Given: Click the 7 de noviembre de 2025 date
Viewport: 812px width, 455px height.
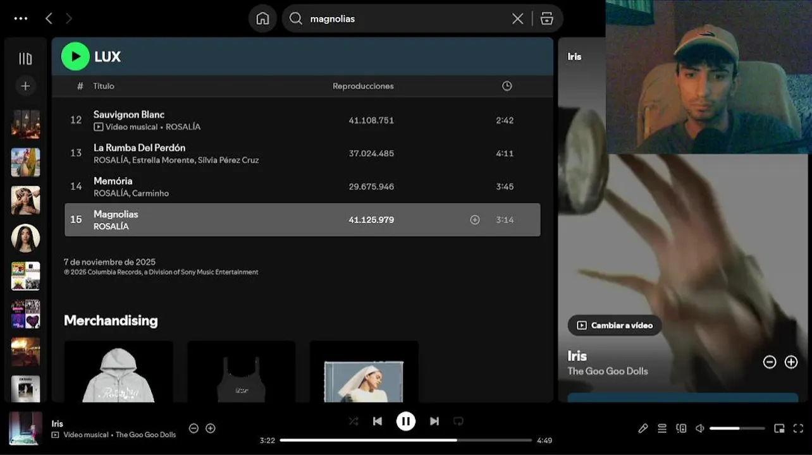Looking at the screenshot, I should [x=109, y=262].
